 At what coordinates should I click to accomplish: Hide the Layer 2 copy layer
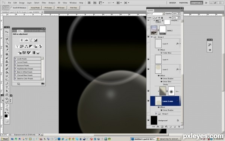tap(148, 101)
